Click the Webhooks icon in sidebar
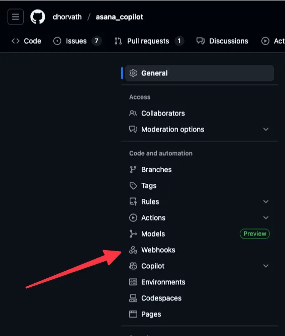The width and height of the screenshot is (285, 336). click(x=133, y=250)
